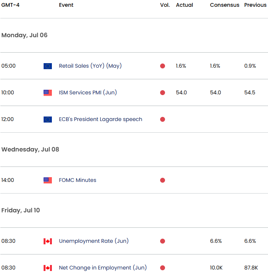Open Unemployment Rate (Jun) event
268x274 pixels.
(94, 241)
